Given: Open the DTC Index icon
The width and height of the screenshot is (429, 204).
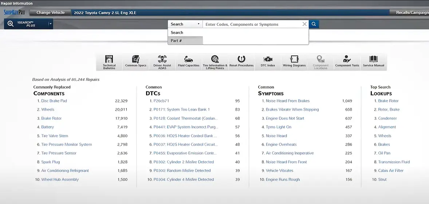Looking at the screenshot, I should click(x=268, y=62).
